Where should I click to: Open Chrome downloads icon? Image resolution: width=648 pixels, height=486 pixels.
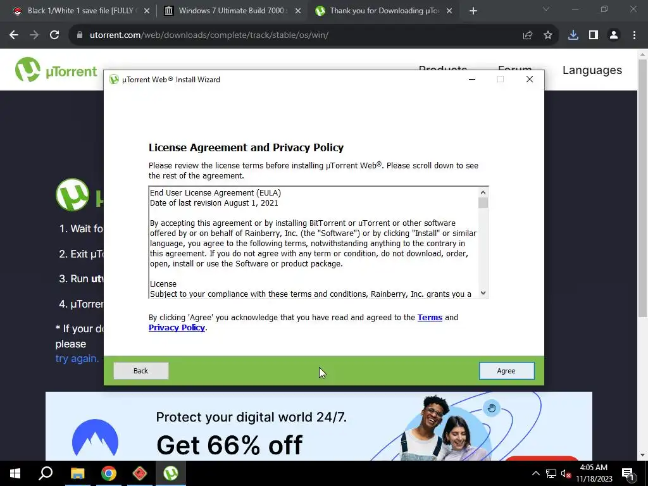573,35
